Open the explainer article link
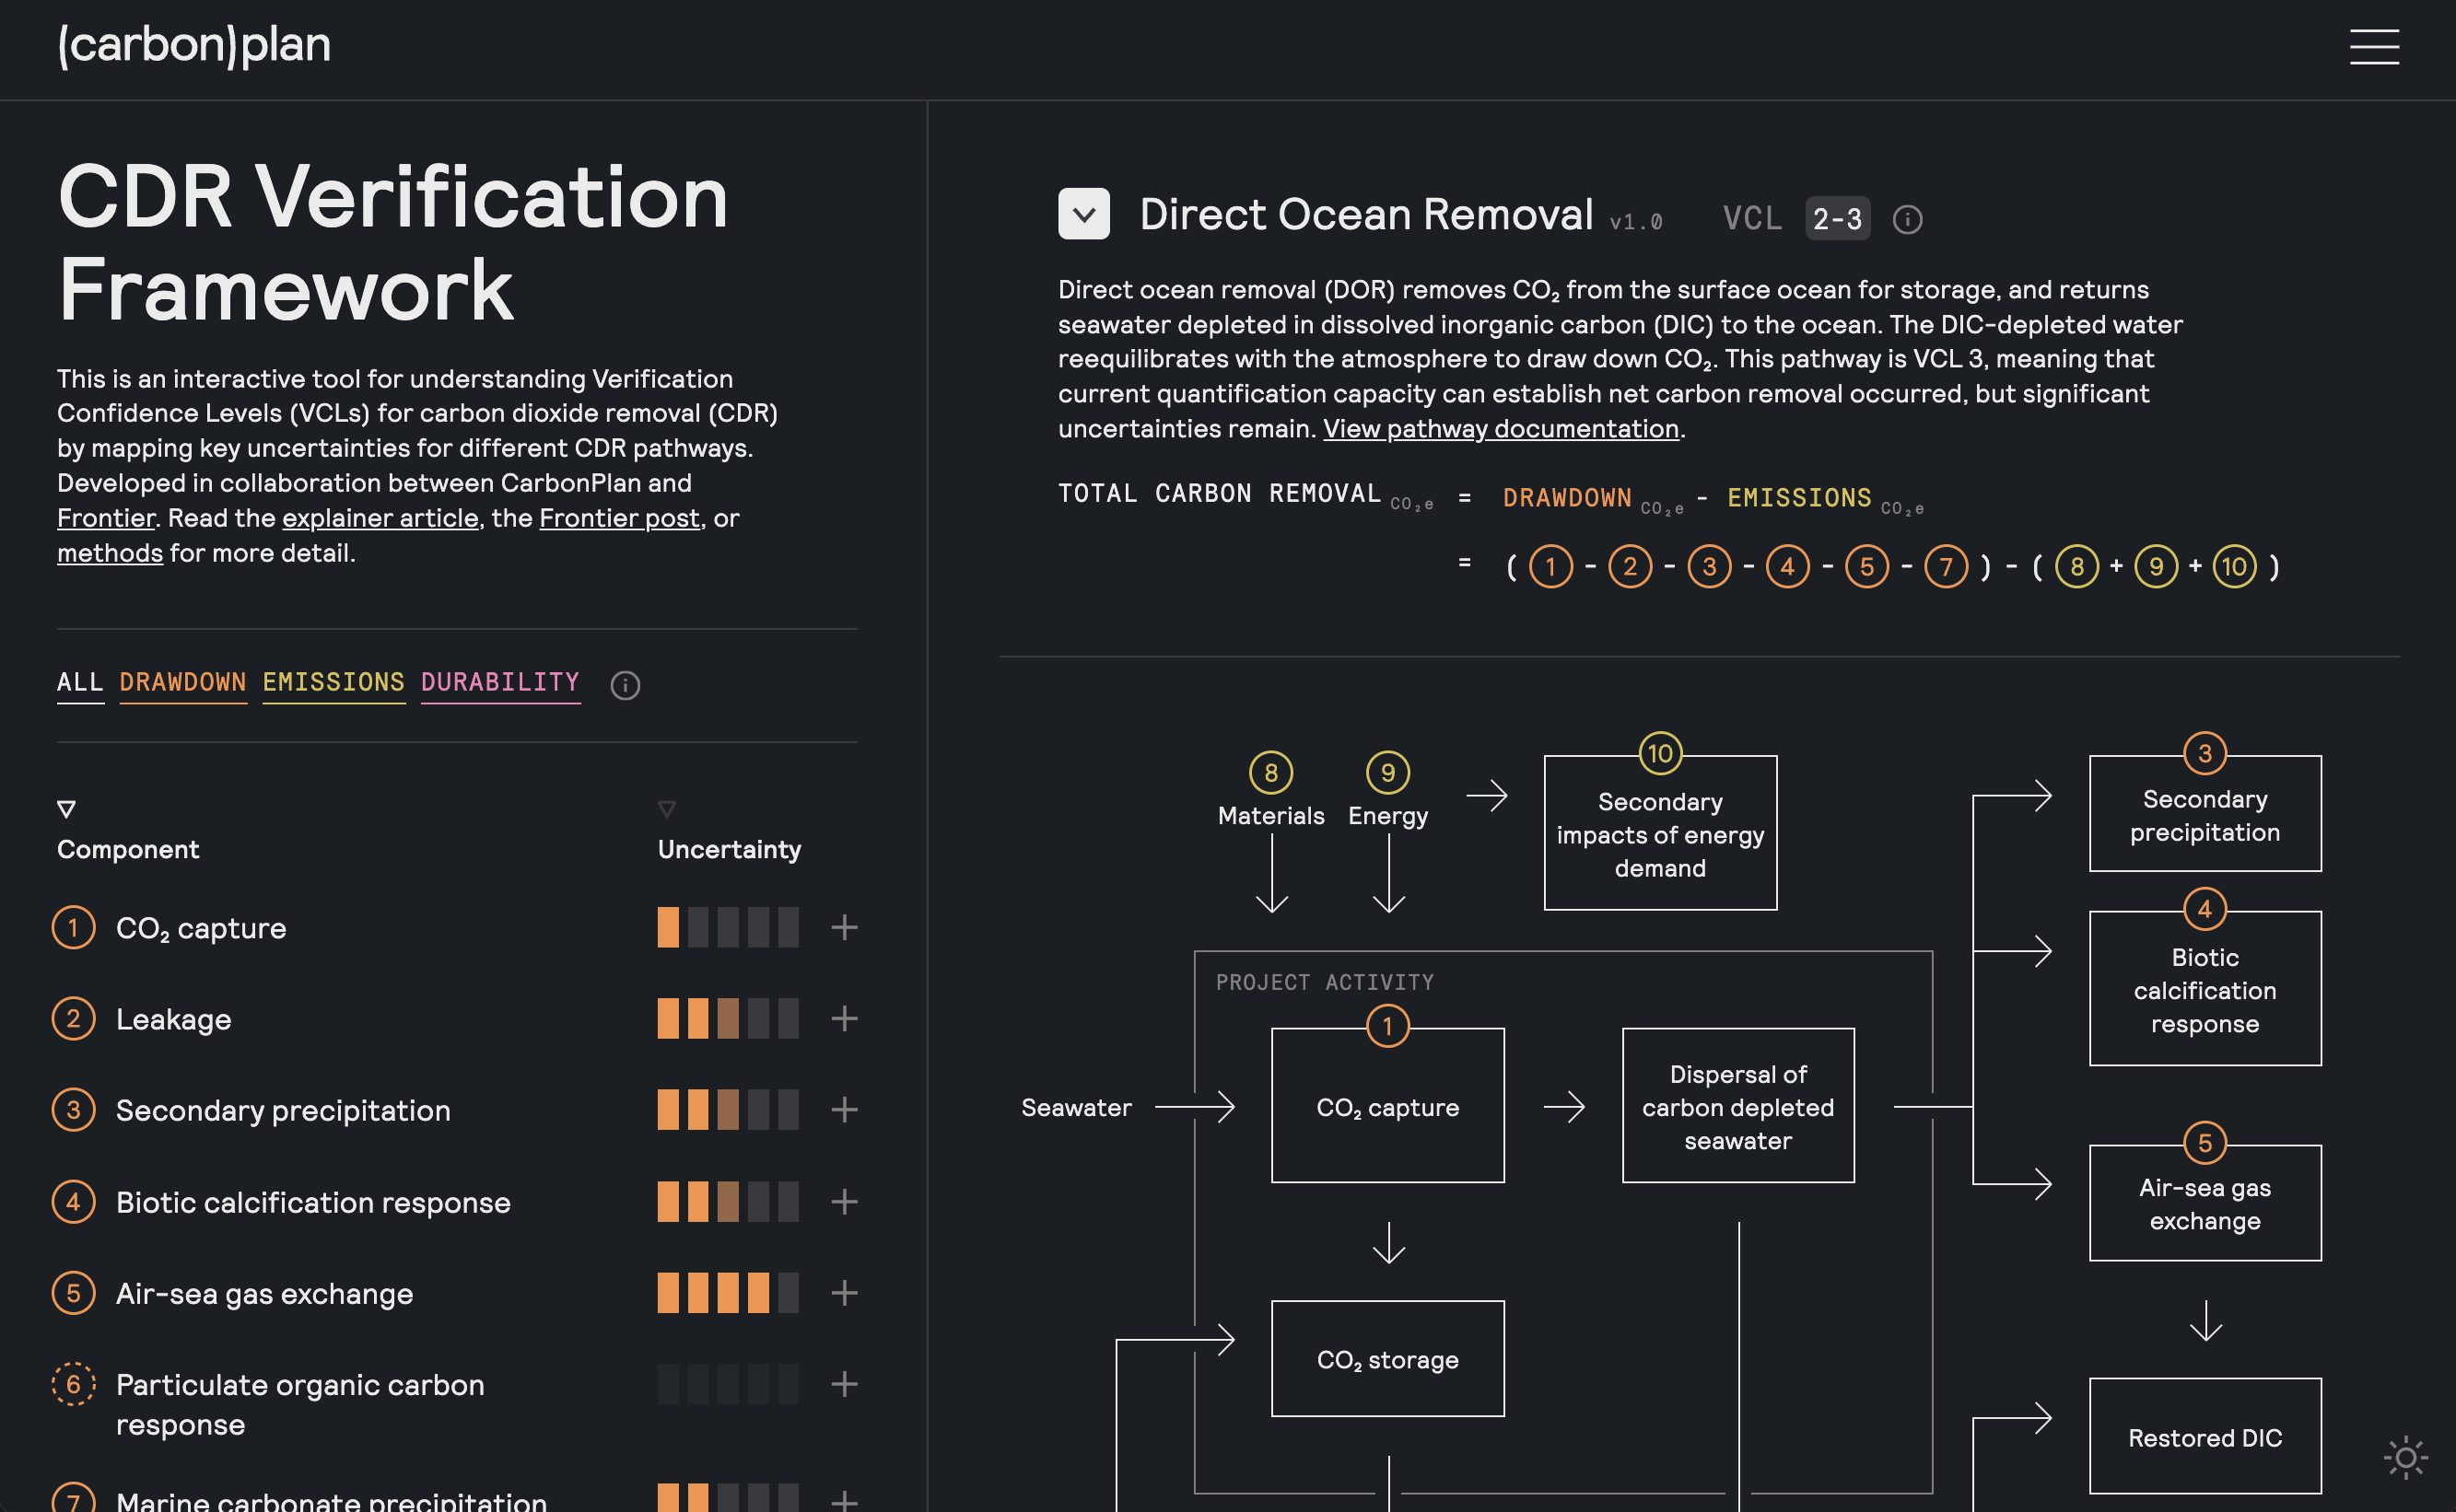This screenshot has height=1512, width=2456. [380, 518]
